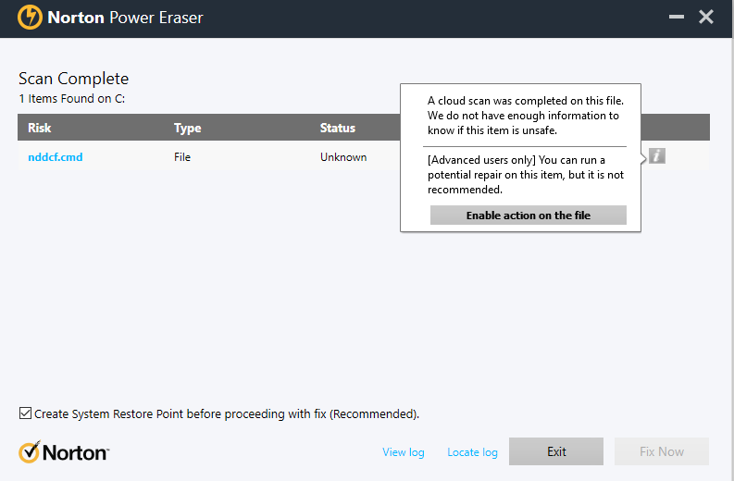Close the Norton Power Eraser window
The height and width of the screenshot is (481, 734).
pyautogui.click(x=706, y=17)
